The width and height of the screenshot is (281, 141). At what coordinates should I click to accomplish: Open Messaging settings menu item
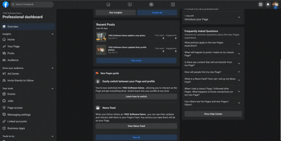(x=28, y=115)
